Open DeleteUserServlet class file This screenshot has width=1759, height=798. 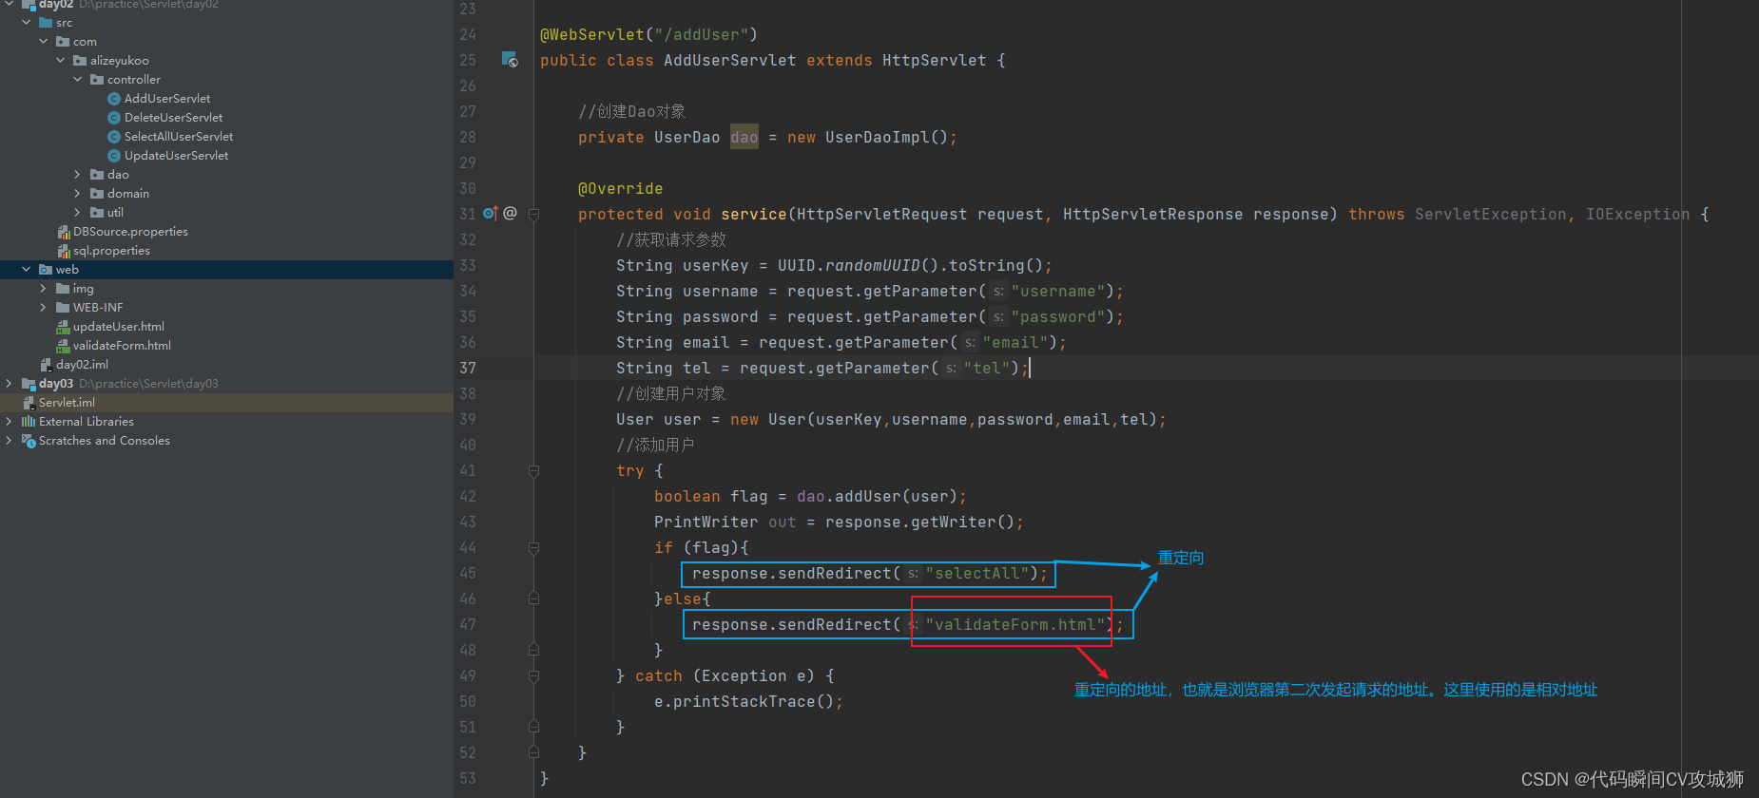173,118
